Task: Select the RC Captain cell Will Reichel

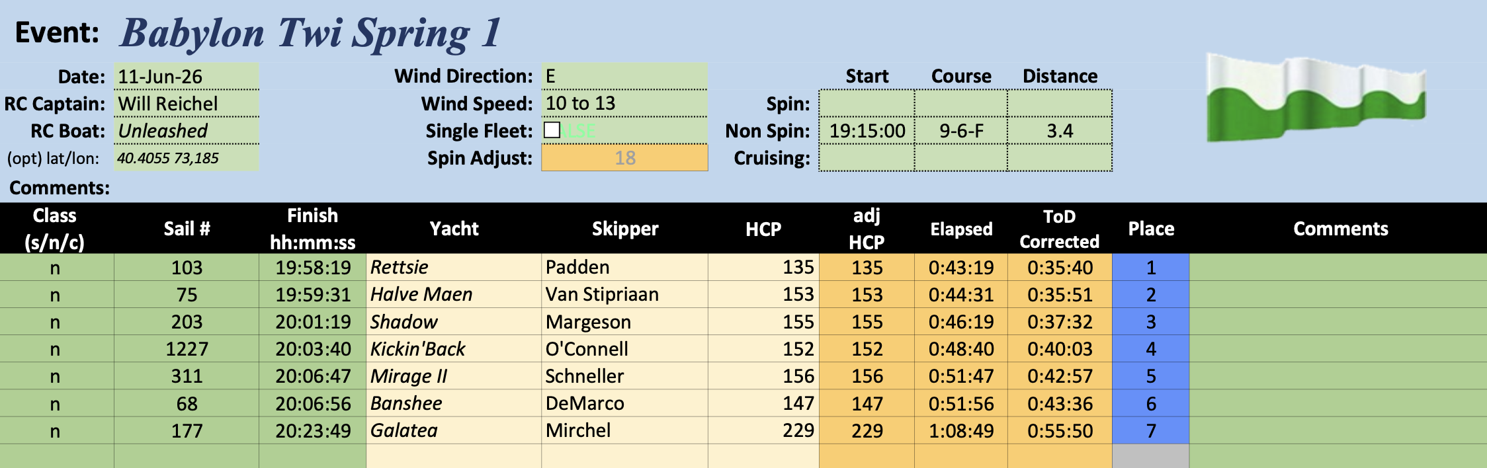Action: [187, 104]
